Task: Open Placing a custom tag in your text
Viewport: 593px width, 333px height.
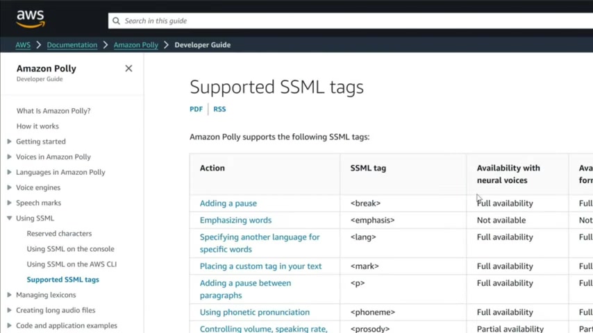Action: pyautogui.click(x=260, y=266)
